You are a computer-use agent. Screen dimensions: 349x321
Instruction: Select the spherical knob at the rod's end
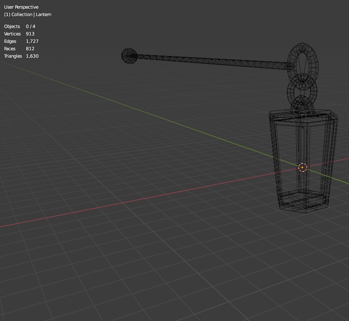pyautogui.click(x=128, y=56)
